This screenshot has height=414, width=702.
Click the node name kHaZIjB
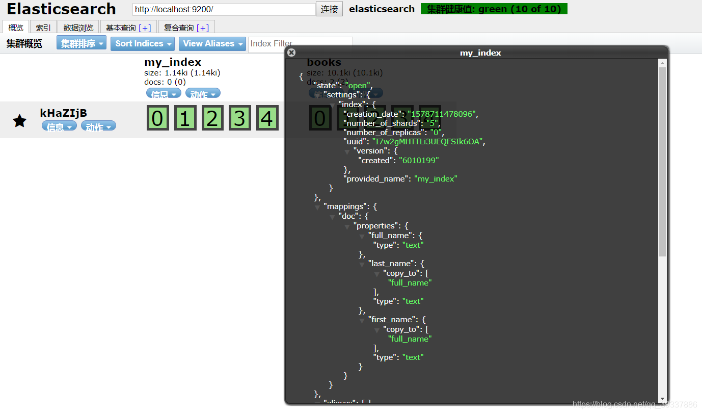pos(63,113)
